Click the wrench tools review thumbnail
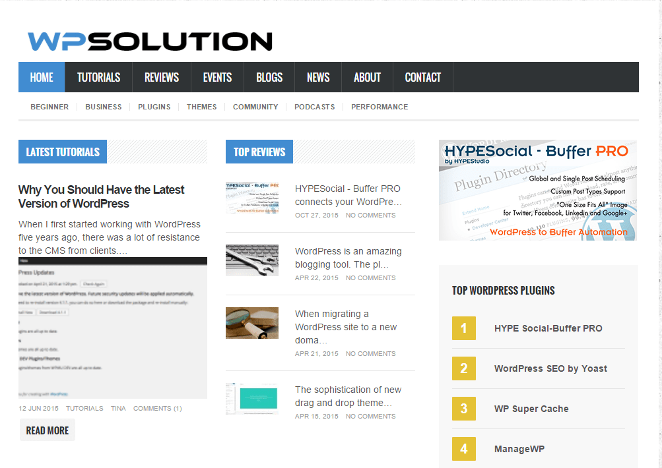 coord(251,260)
